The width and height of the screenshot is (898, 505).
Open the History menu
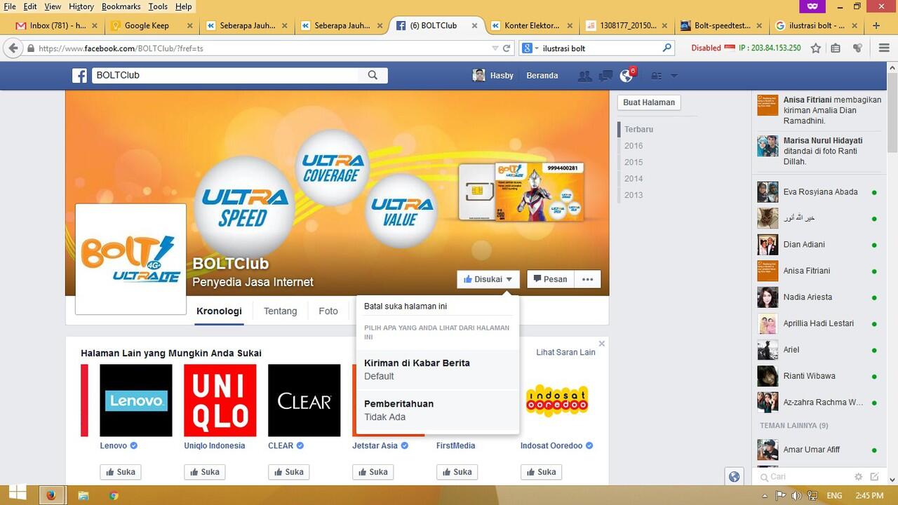[81, 6]
